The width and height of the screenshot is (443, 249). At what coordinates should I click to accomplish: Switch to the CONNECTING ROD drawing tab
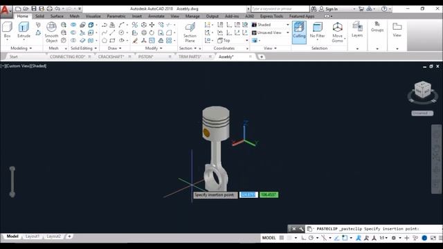point(67,57)
